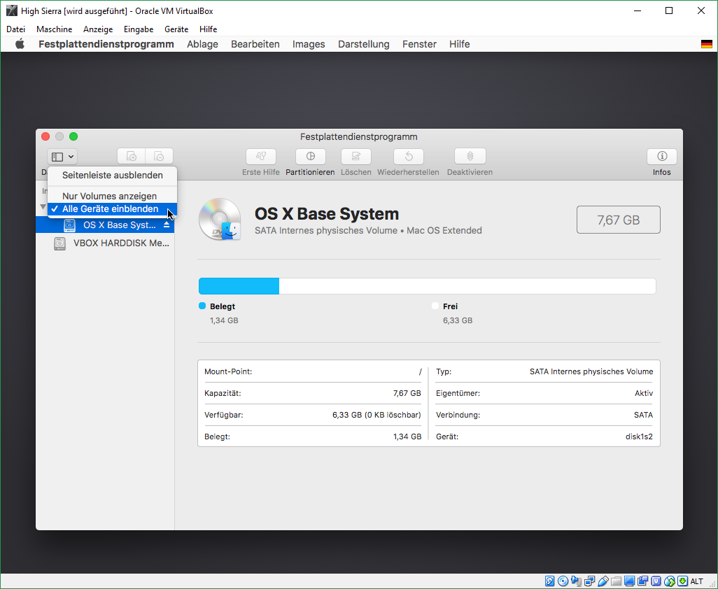Click the red close button of Disk Utility
The height and width of the screenshot is (589, 718).
[45, 136]
